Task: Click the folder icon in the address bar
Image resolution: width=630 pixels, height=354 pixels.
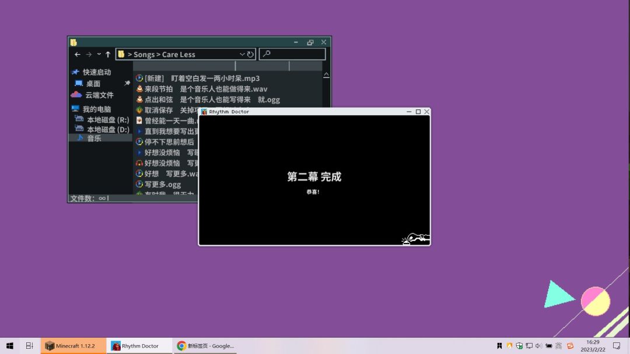Action: point(121,54)
